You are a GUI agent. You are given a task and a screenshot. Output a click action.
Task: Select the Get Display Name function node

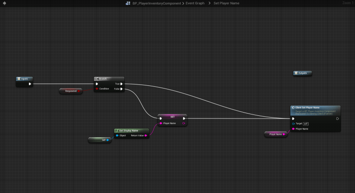pyautogui.click(x=131, y=130)
